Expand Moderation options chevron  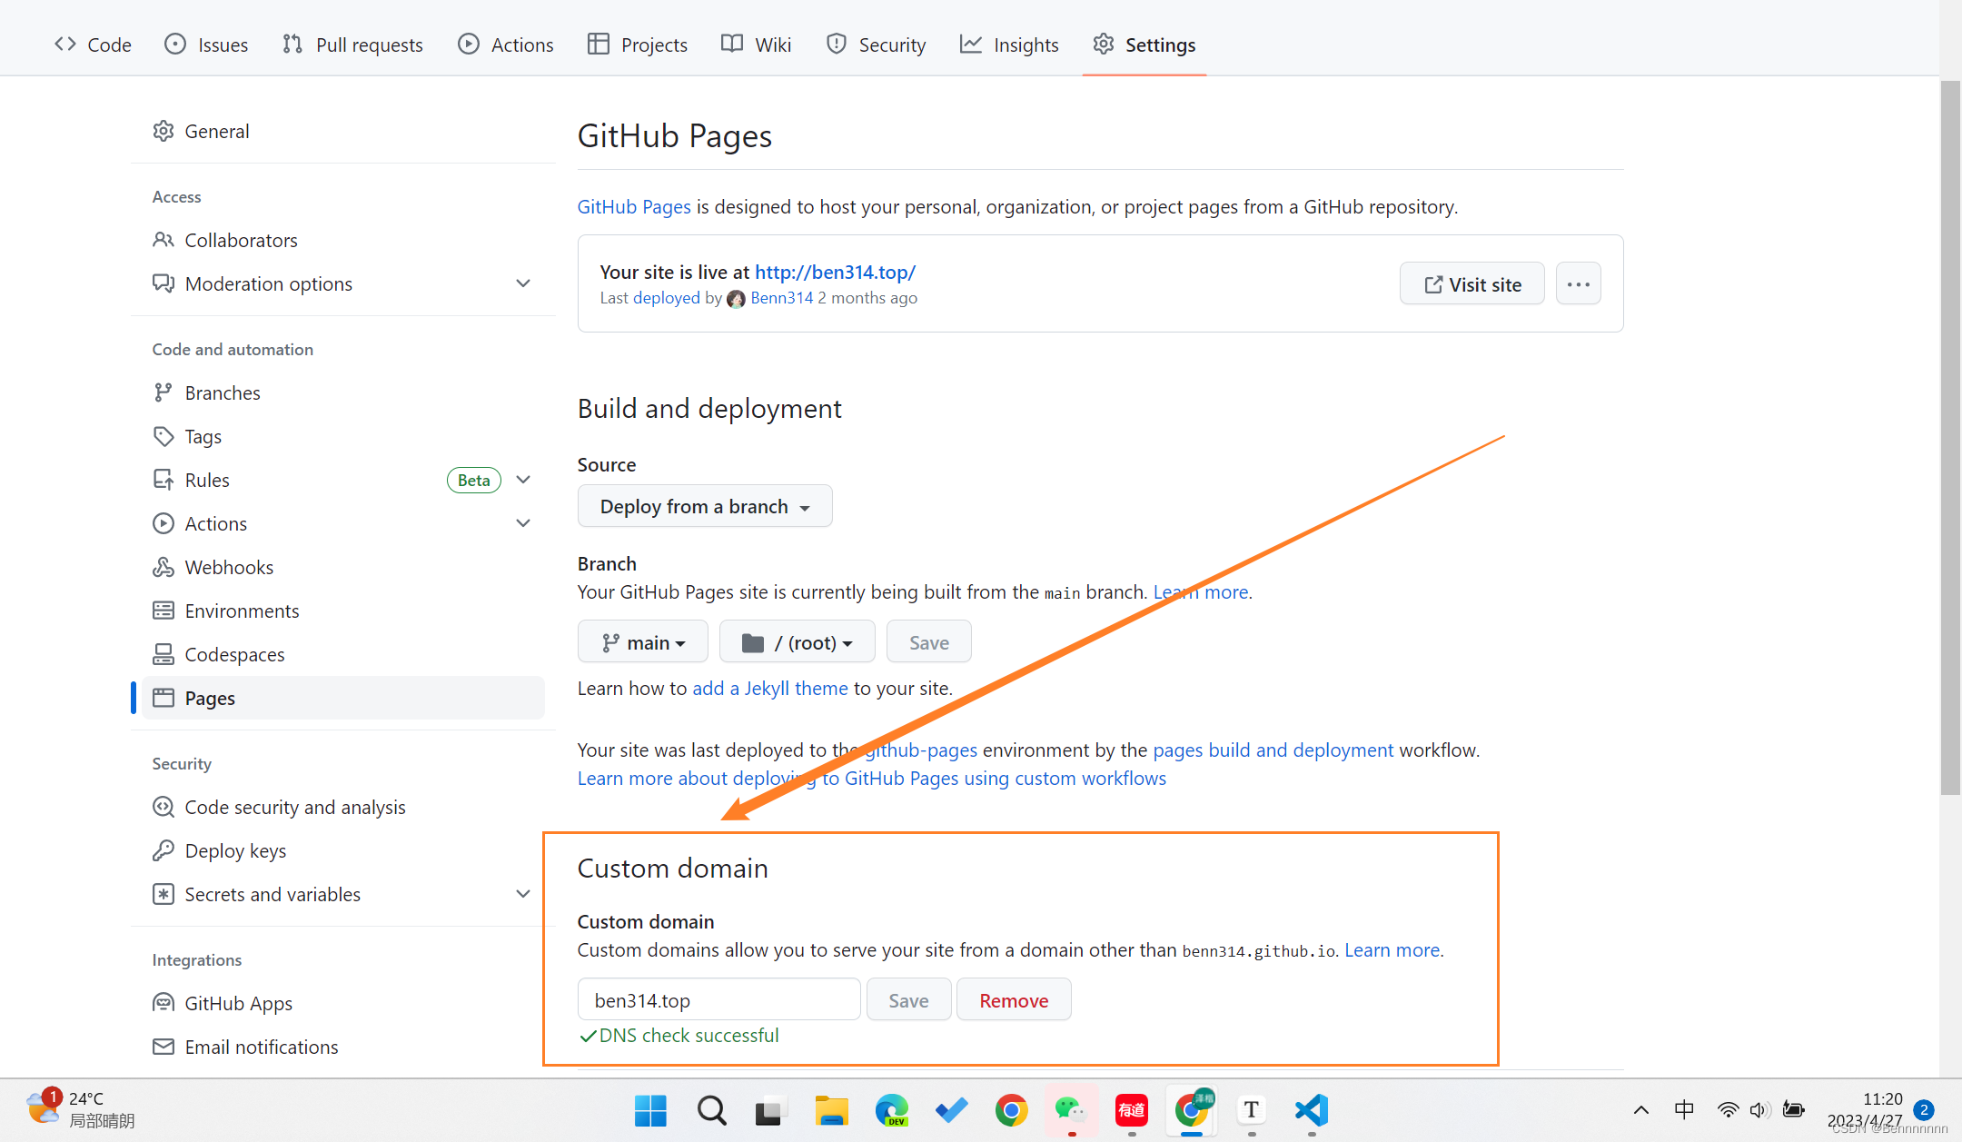click(x=523, y=283)
